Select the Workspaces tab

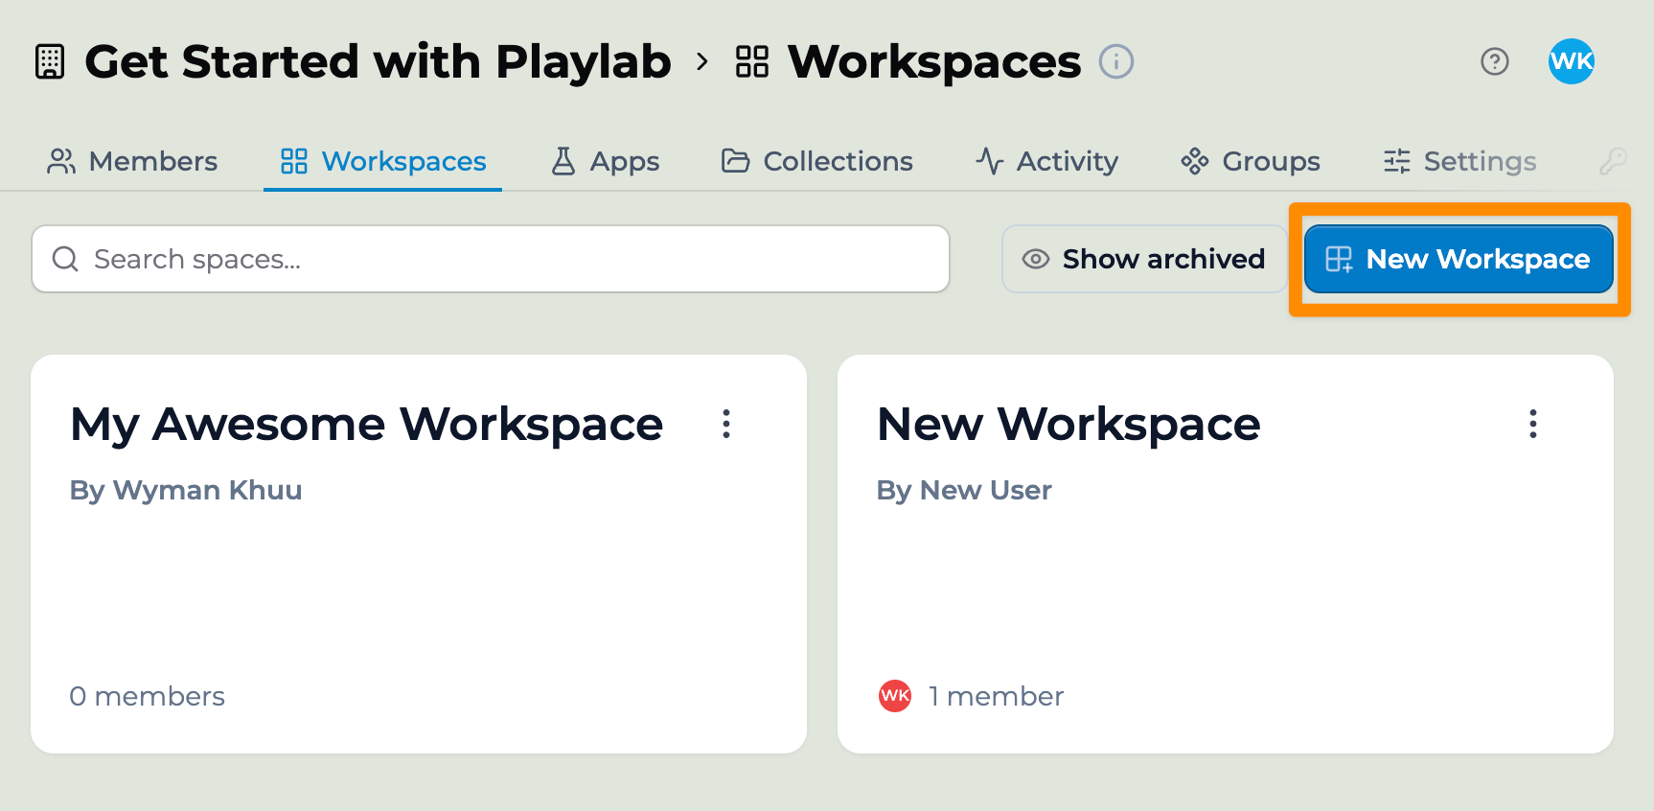pos(383,161)
